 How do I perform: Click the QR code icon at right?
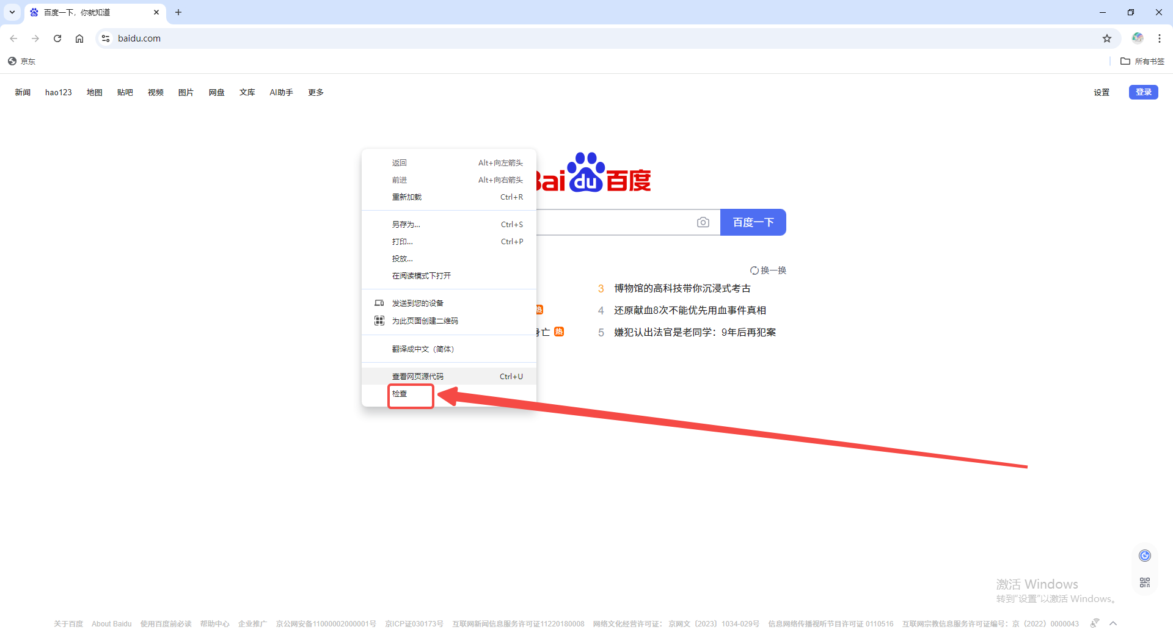1145,582
